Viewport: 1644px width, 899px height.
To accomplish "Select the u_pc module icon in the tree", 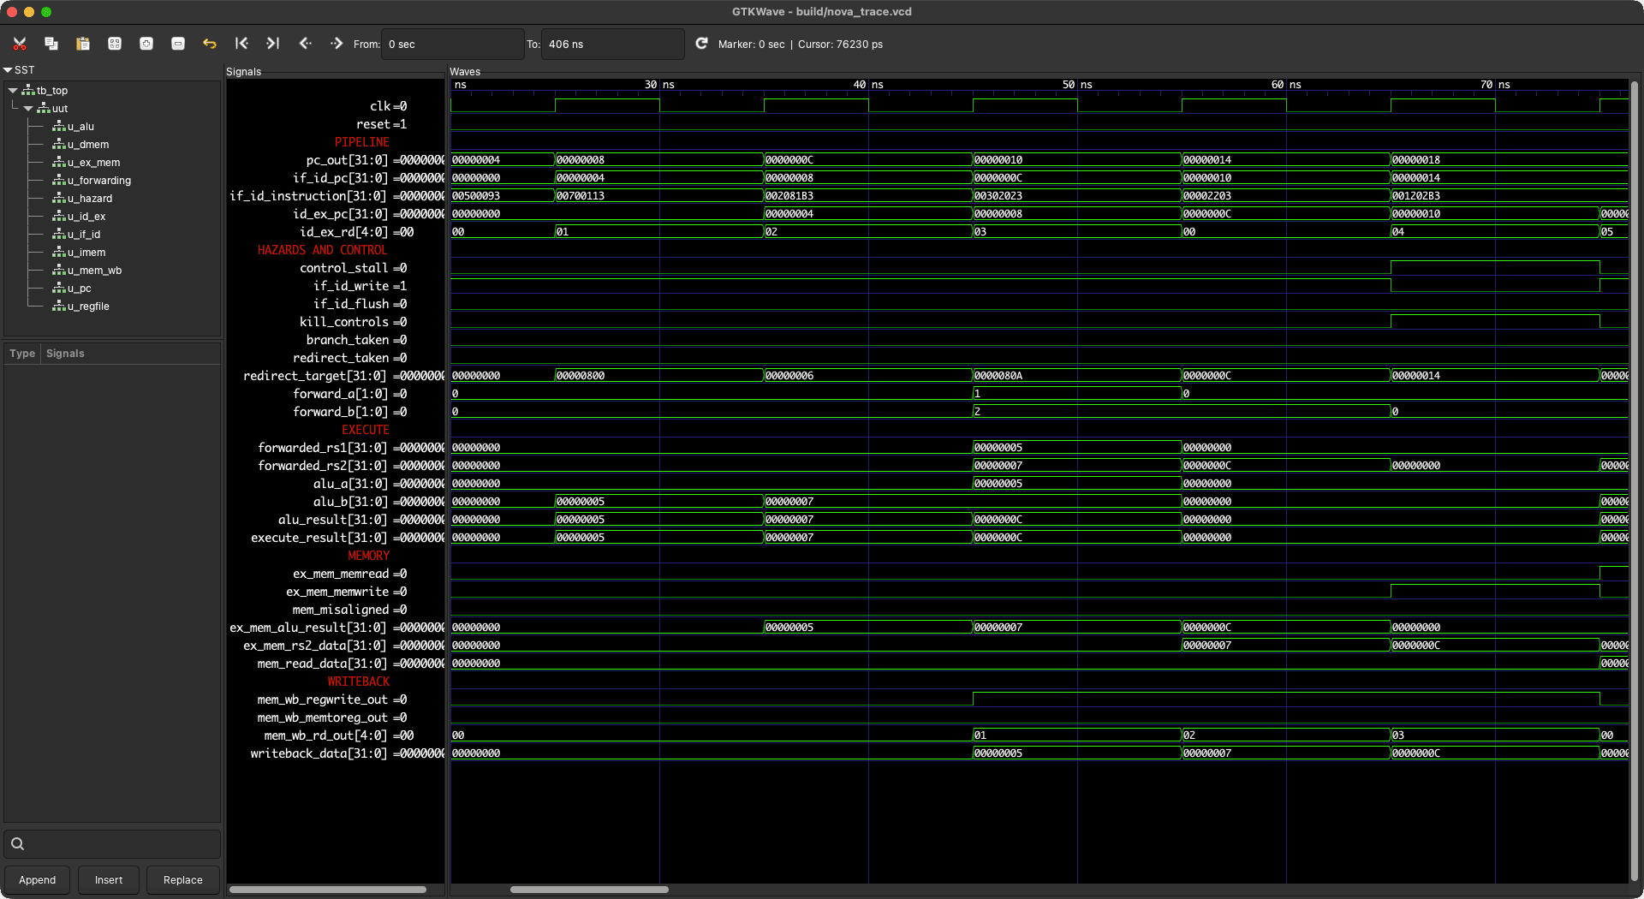I will [59, 289].
